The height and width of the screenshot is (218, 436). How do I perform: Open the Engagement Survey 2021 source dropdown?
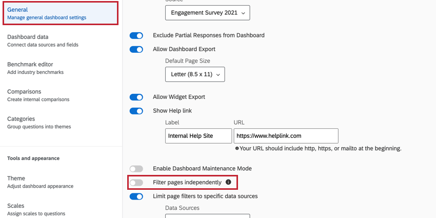[207, 12]
